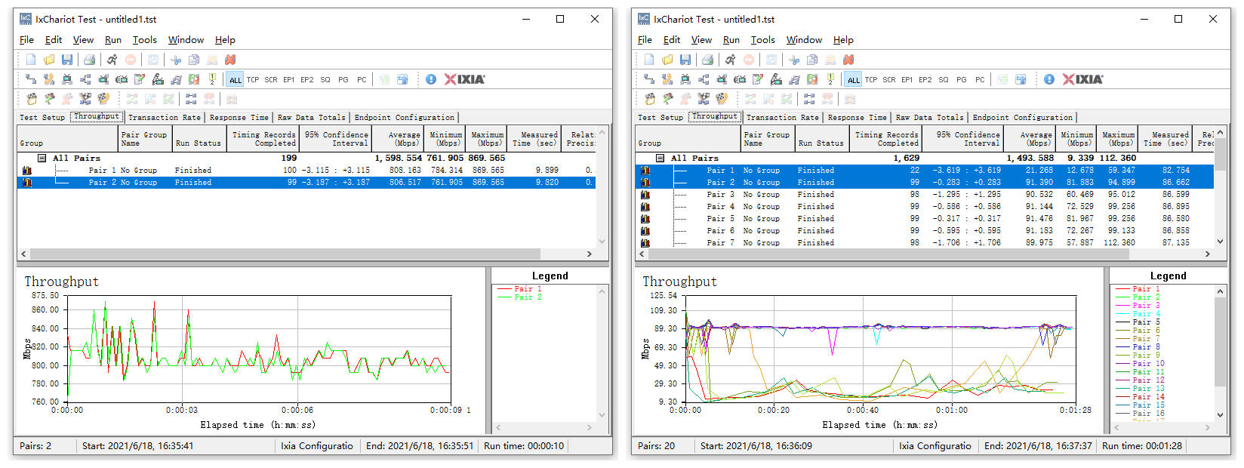Screen dimensions: 1244x468
Task: Click the info icon in left window
Action: pos(431,79)
